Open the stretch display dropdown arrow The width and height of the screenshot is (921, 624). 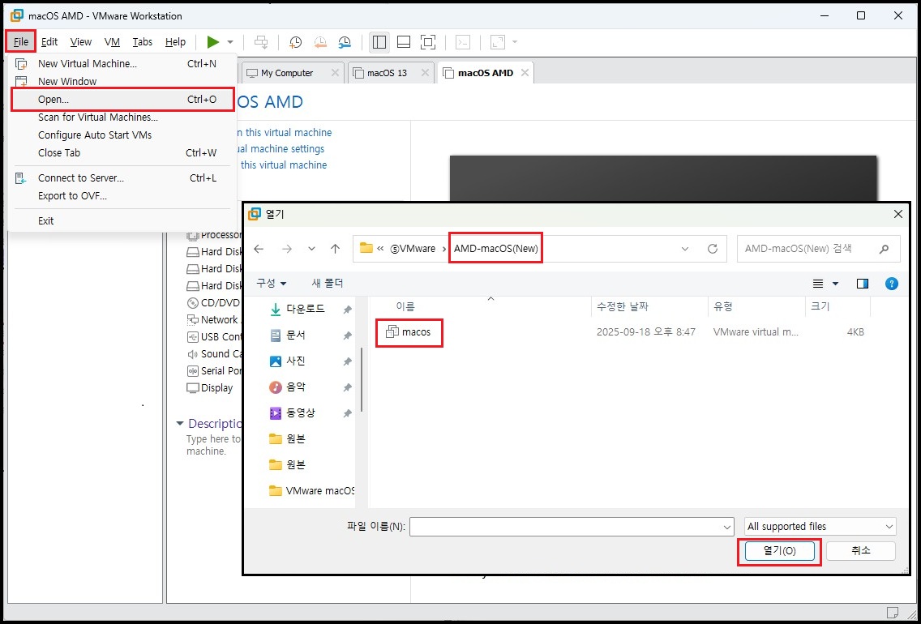(515, 42)
